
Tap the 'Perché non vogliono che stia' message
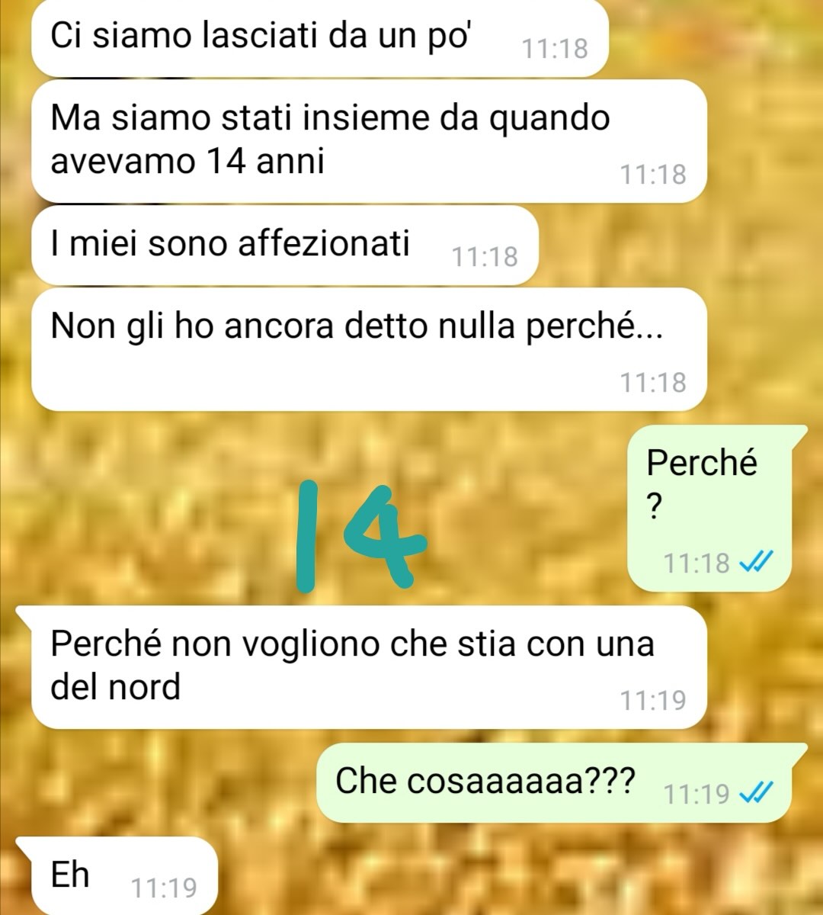(369, 667)
